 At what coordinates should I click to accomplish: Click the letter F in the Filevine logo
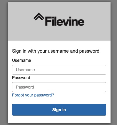point(48,21)
